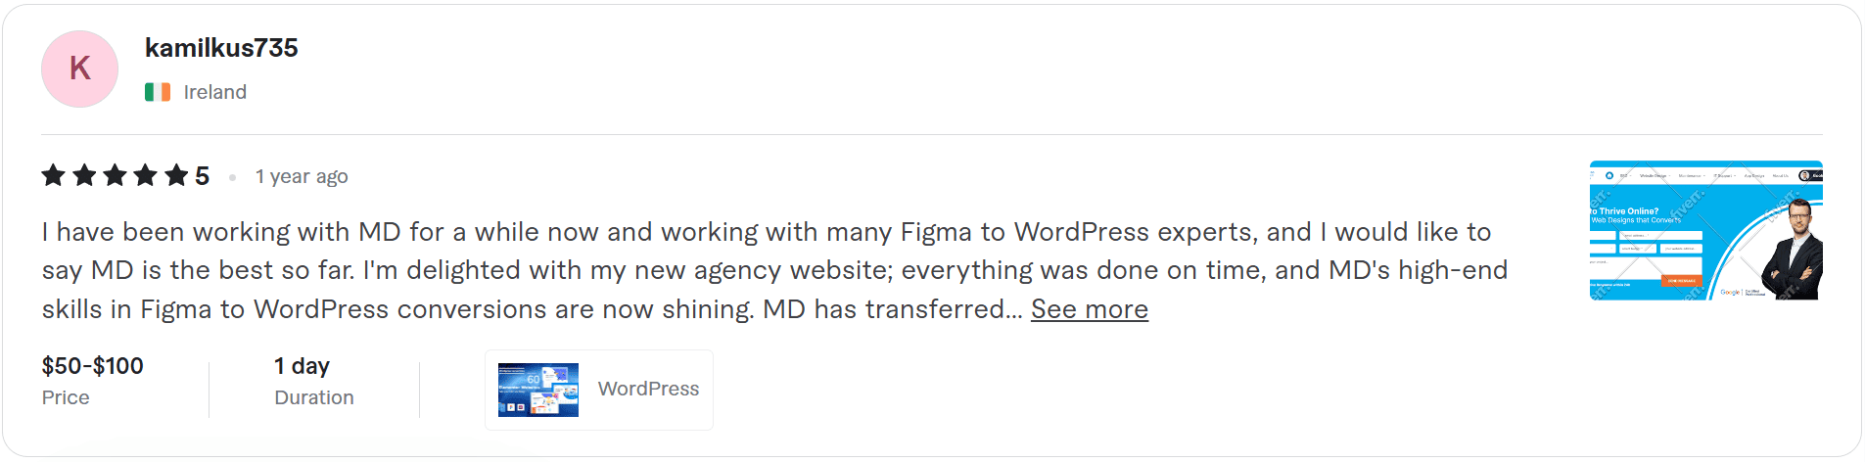Click the Ireland flag icon
Image resolution: width=1865 pixels, height=462 pixels.
(x=158, y=92)
